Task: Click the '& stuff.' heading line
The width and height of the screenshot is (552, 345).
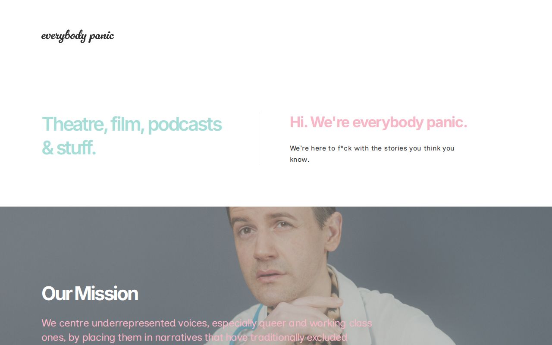Action: (69, 148)
